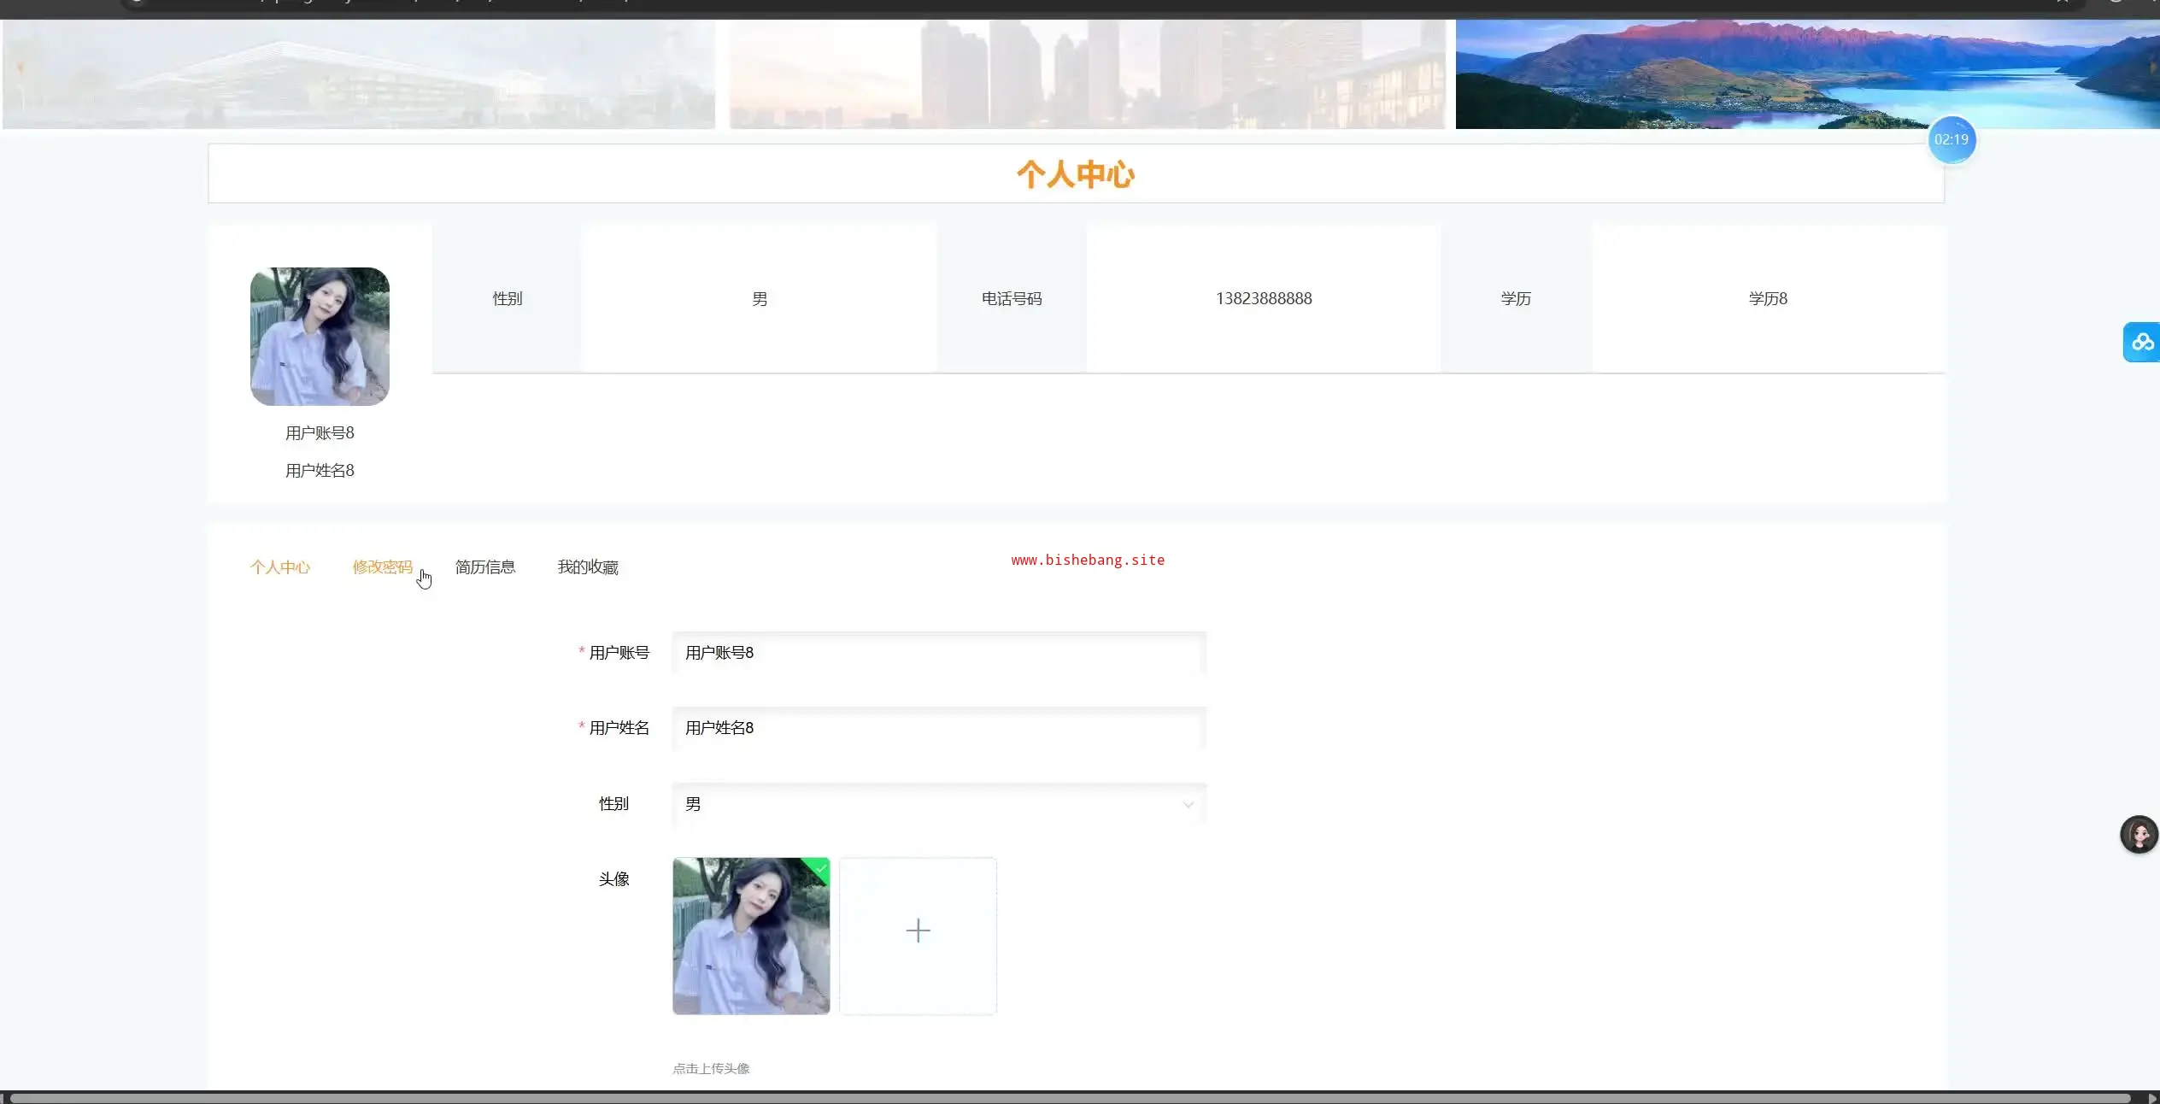Click the profile avatar above 用户账号8

pyautogui.click(x=320, y=337)
